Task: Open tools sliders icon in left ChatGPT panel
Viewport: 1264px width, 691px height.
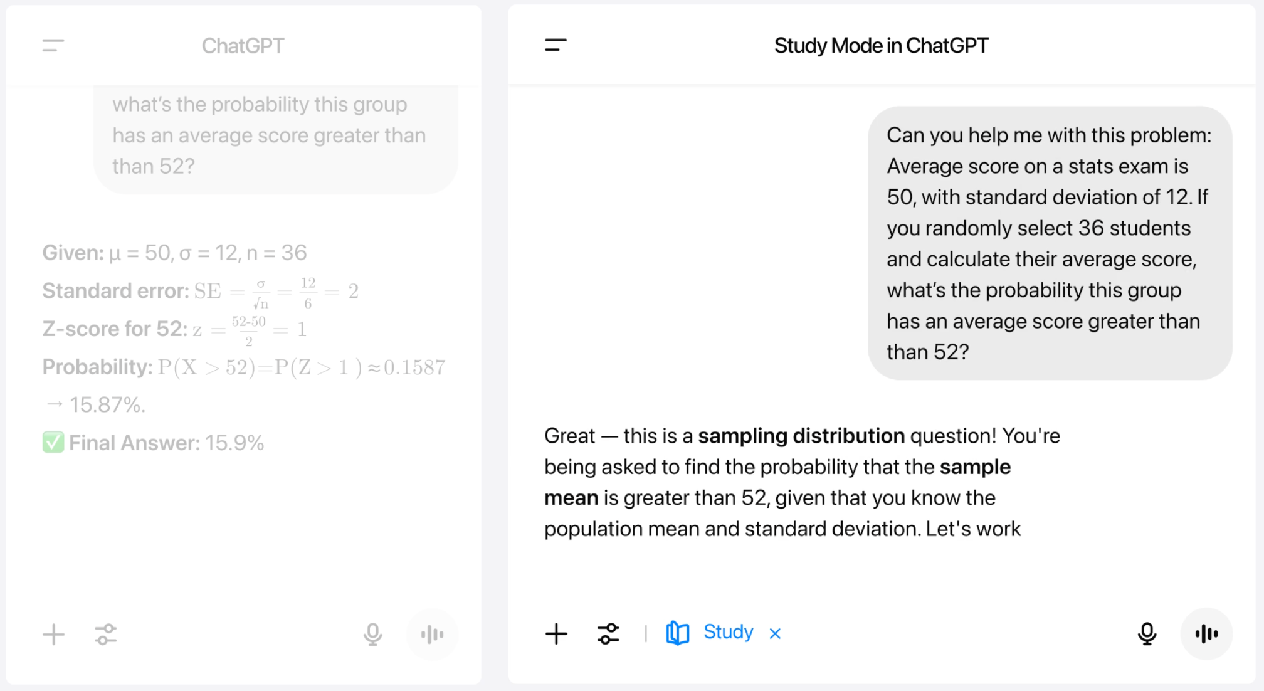Action: pos(106,634)
